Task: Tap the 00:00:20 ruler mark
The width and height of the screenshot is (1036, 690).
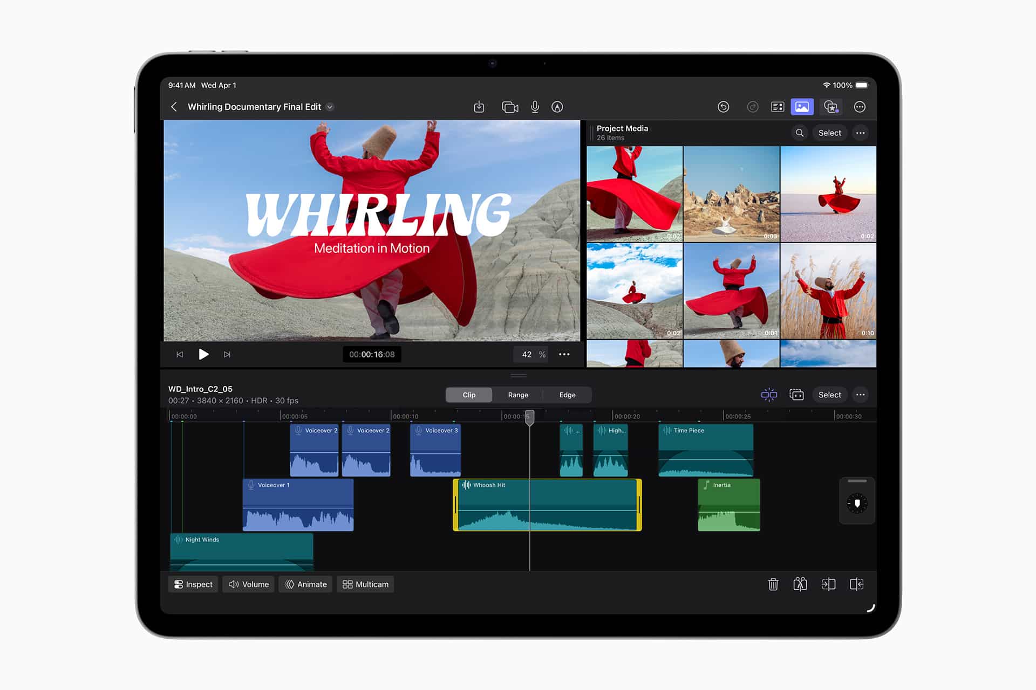Action: click(626, 416)
